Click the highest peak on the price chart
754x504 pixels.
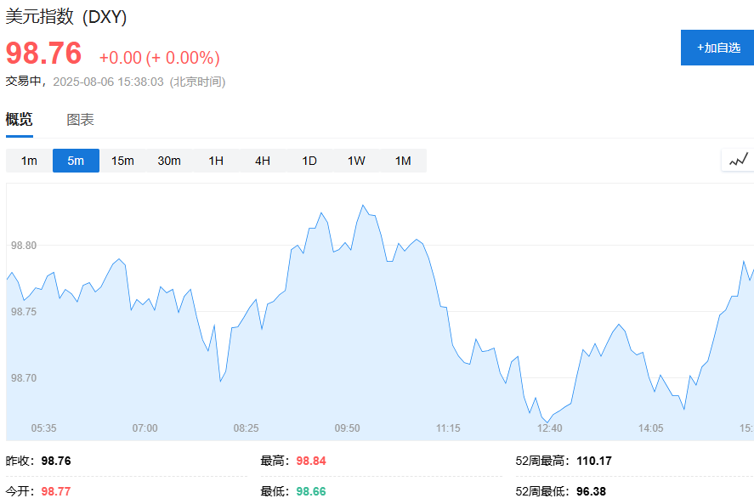364,206
